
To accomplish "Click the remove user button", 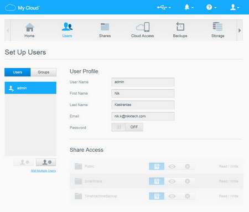I will click(23, 162).
